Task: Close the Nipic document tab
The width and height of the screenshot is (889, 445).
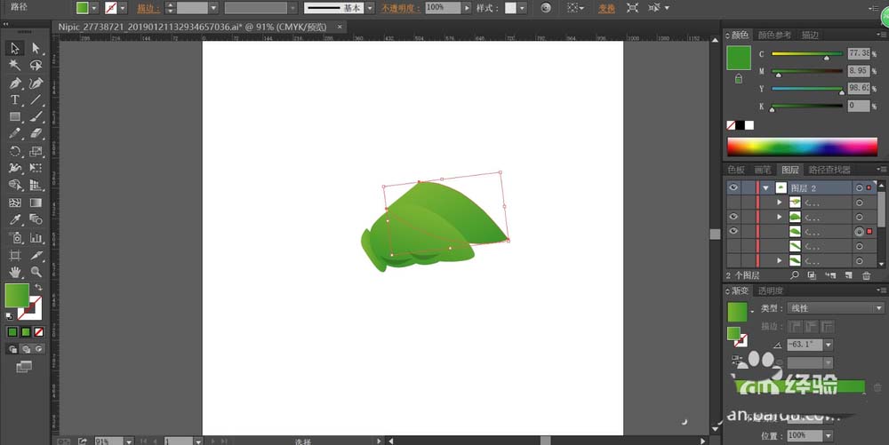Action: pos(340,27)
